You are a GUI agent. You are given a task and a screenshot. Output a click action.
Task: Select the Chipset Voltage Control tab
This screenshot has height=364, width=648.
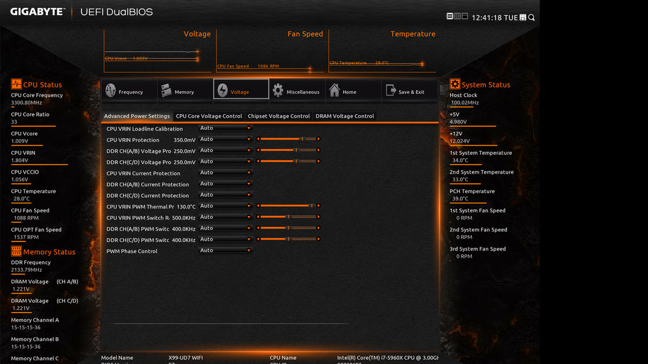click(279, 116)
